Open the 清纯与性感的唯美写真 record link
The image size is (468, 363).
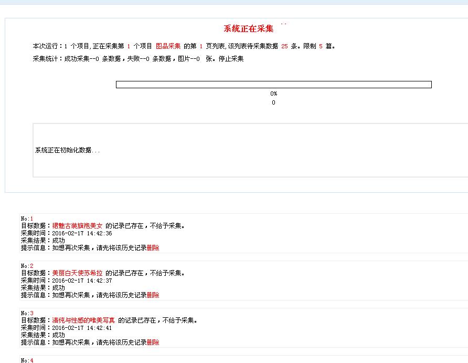click(x=83, y=320)
